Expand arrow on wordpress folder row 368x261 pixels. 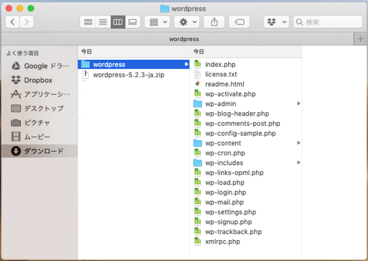pos(187,64)
